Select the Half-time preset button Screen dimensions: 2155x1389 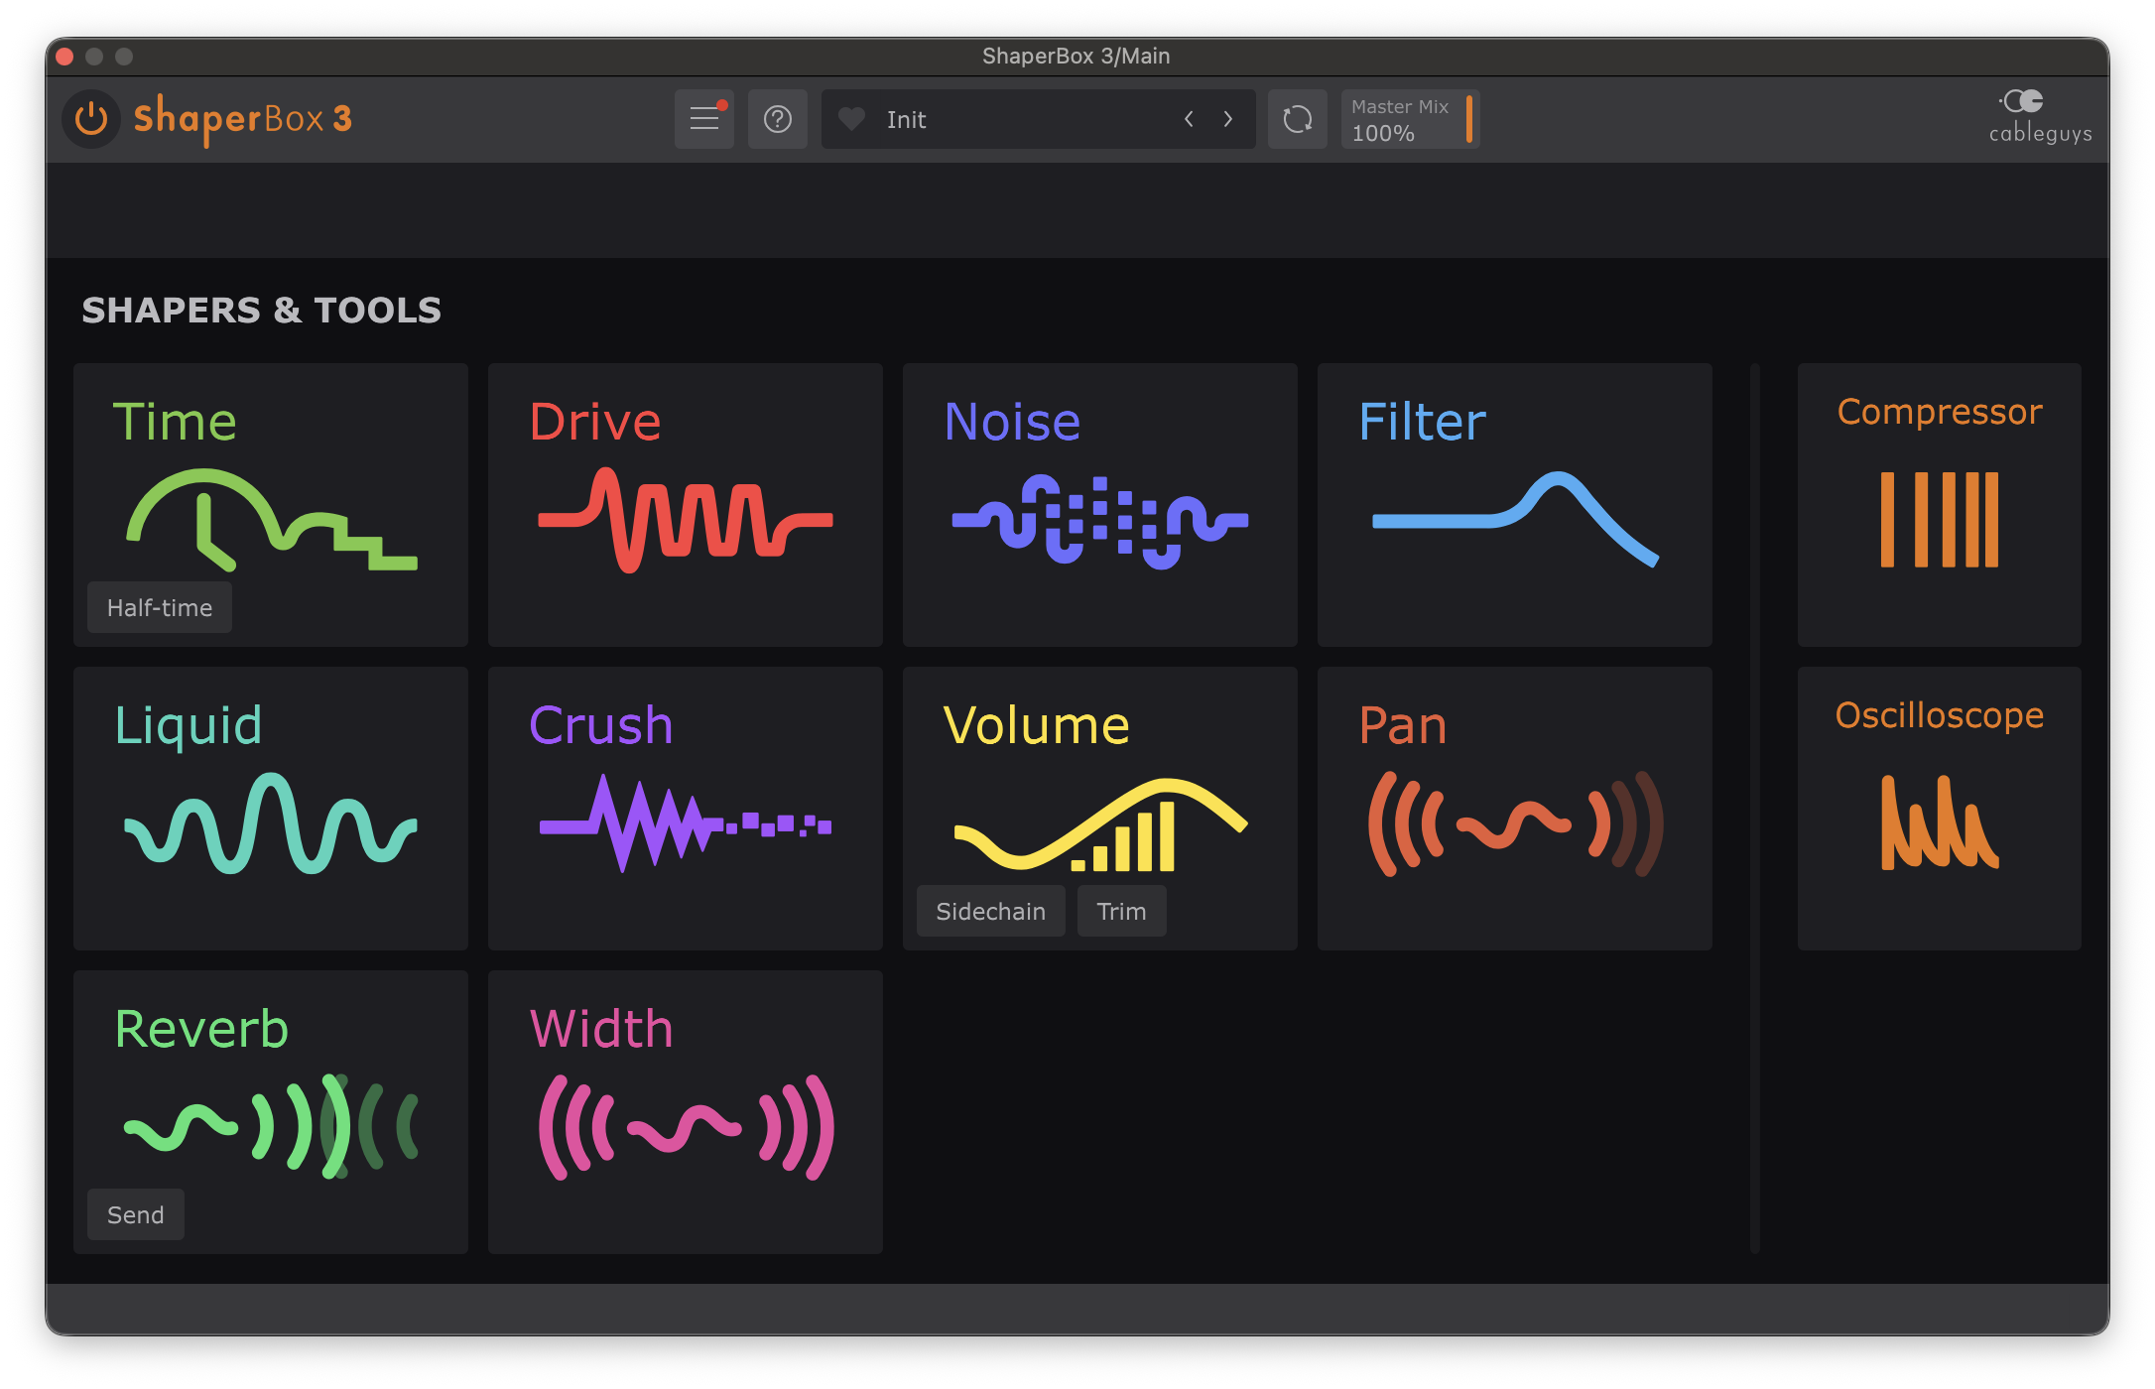coord(160,607)
